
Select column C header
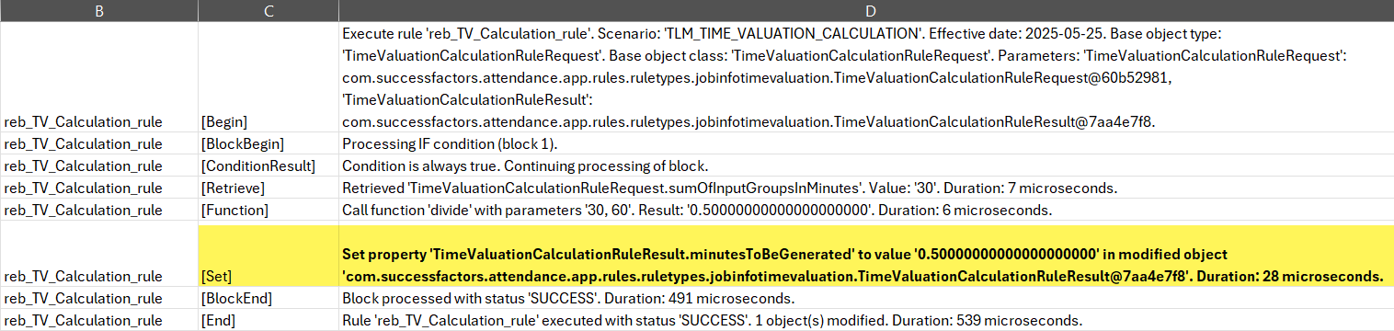point(268,11)
